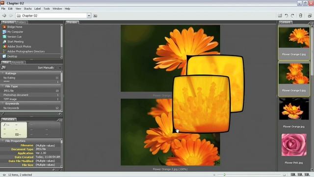The image size is (314, 177).
Task: Open the Help menu
Action: pyautogui.click(x=68, y=9)
